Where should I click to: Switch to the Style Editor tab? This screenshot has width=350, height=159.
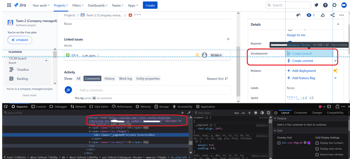(99, 107)
